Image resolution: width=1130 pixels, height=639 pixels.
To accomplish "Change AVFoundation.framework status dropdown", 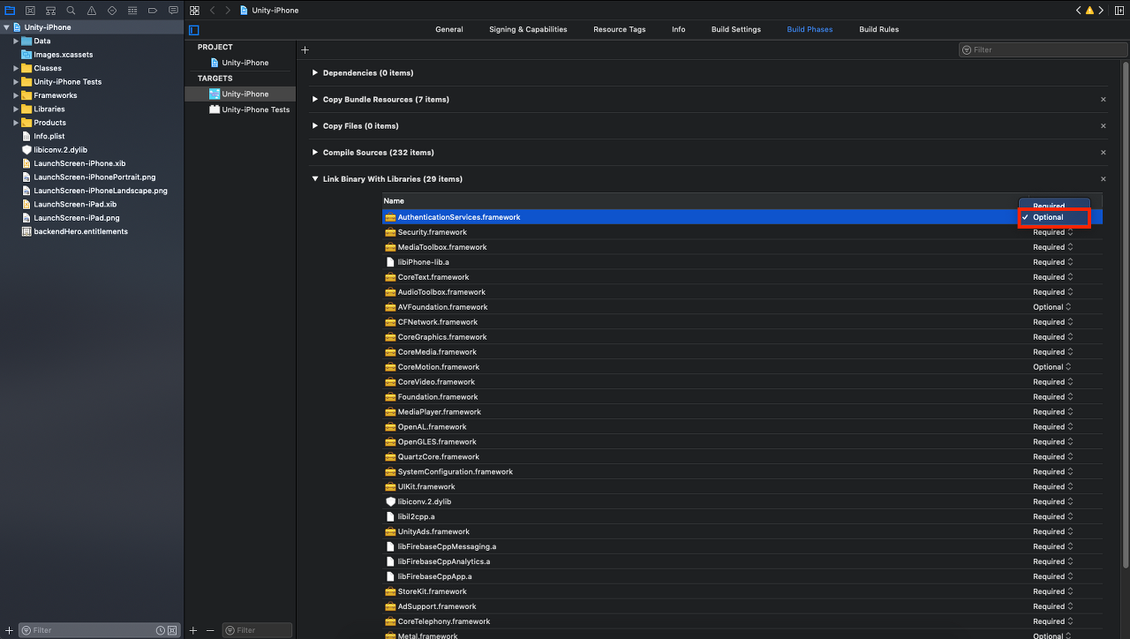I will [x=1053, y=307].
